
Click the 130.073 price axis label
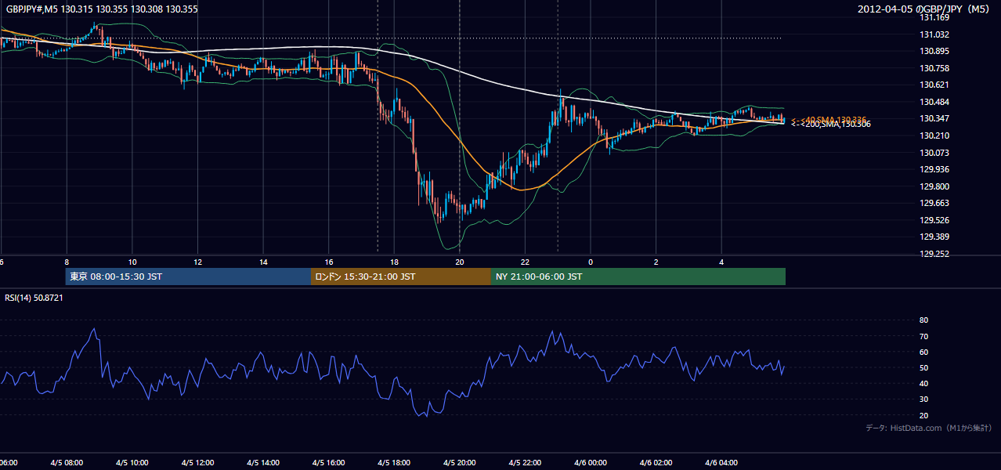coord(935,153)
